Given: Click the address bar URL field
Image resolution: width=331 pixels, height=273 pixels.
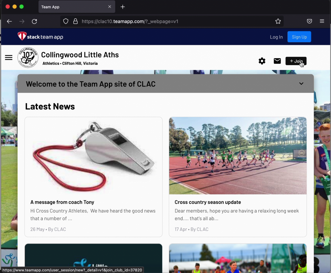Looking at the screenshot, I should [172, 21].
